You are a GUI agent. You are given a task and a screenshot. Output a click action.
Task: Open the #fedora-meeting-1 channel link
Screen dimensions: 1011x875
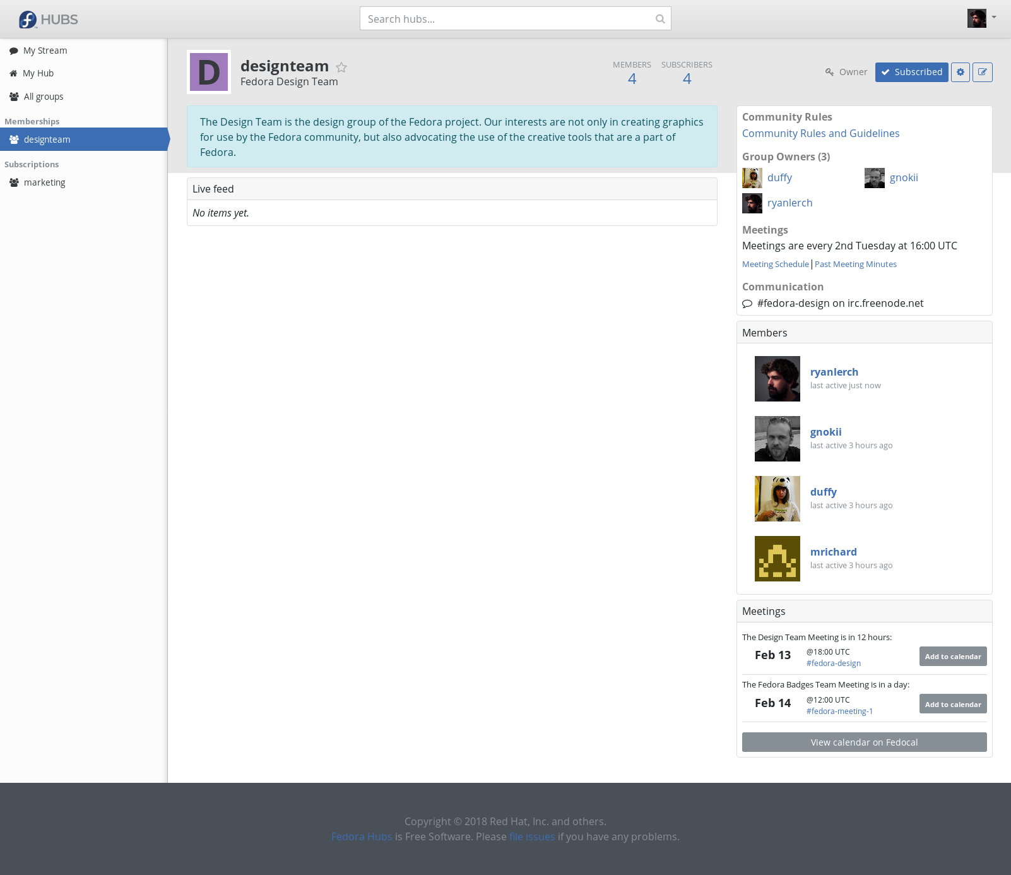pyautogui.click(x=839, y=711)
